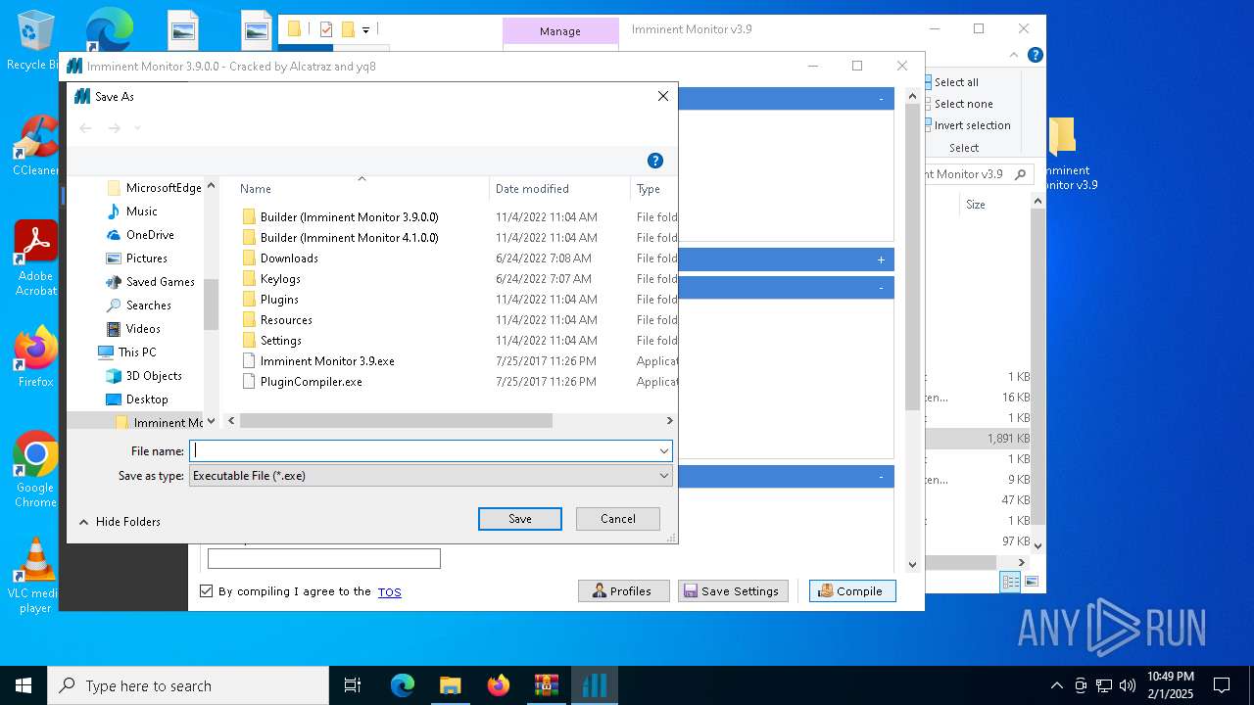
Task: Open VLC media player desktop shortcut
Action: 35,576
